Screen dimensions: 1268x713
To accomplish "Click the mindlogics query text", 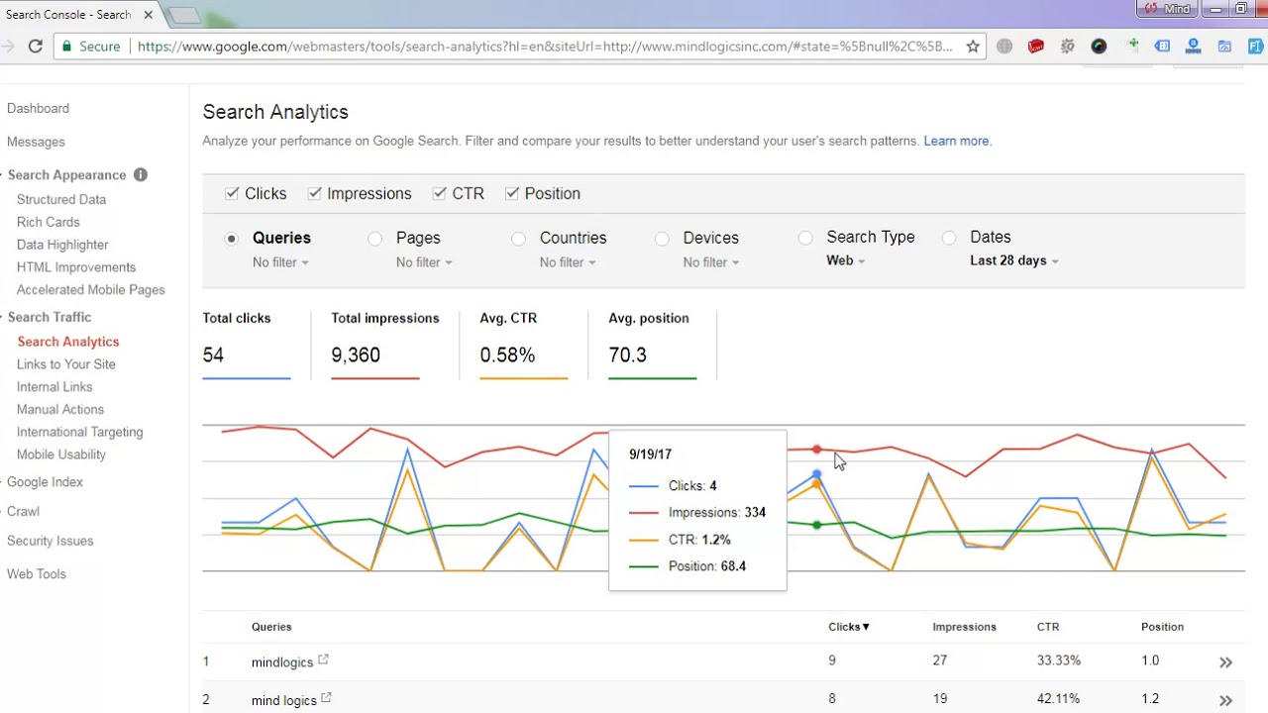I will (282, 662).
